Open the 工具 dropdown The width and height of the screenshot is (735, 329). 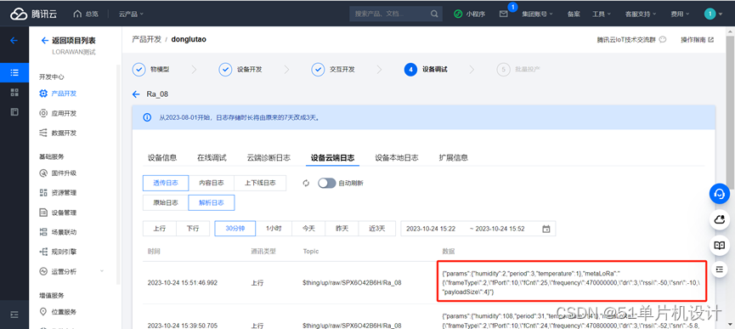[x=602, y=14]
